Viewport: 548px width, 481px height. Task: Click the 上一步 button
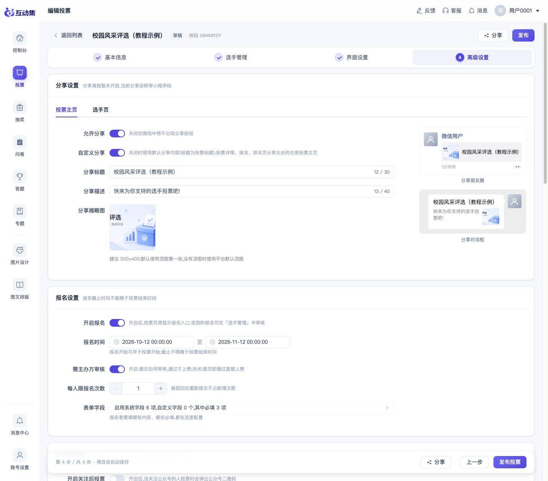pos(475,462)
